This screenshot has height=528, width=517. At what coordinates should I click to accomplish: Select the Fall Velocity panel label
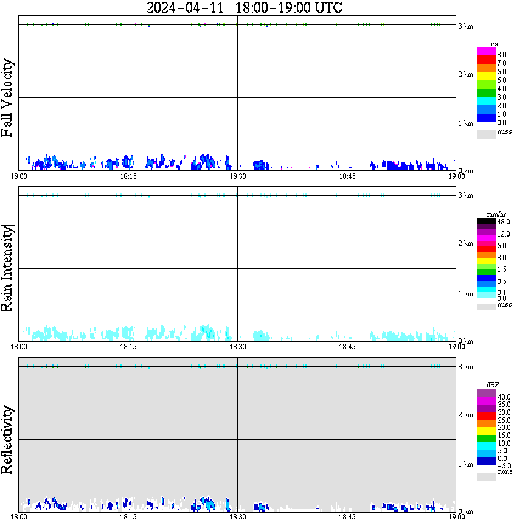click(x=7, y=97)
